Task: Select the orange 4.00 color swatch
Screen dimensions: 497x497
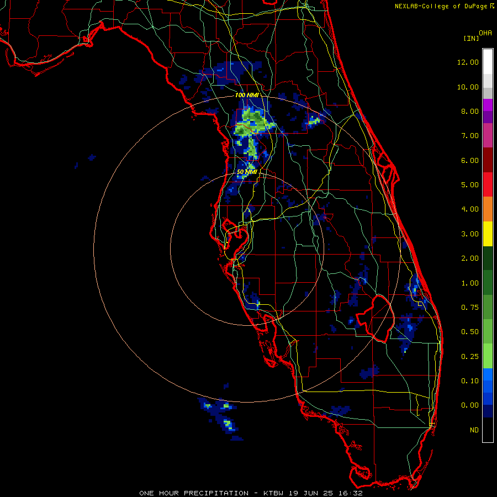Action: [488, 209]
